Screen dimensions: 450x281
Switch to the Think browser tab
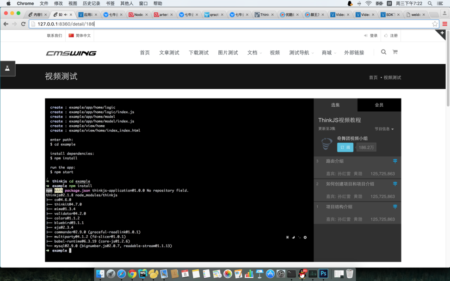[x=265, y=15]
